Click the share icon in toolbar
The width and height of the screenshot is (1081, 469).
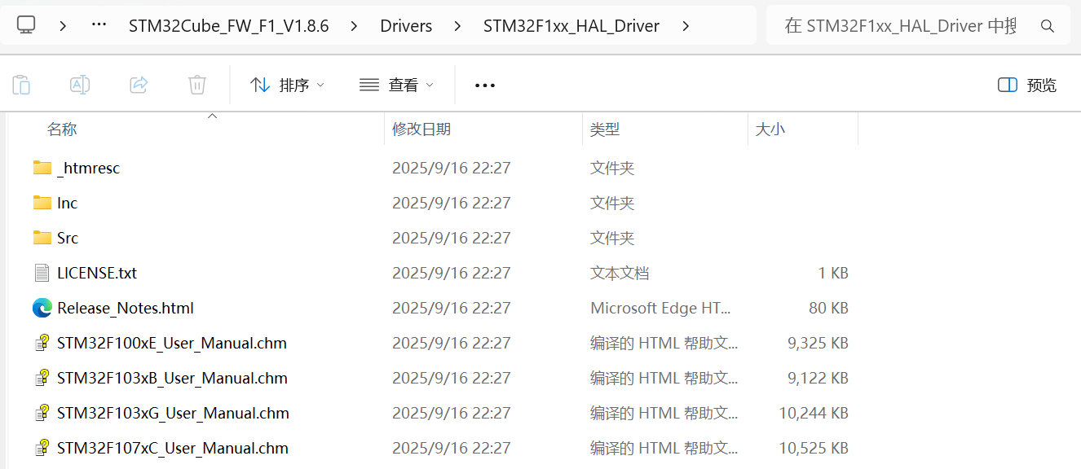tap(139, 85)
